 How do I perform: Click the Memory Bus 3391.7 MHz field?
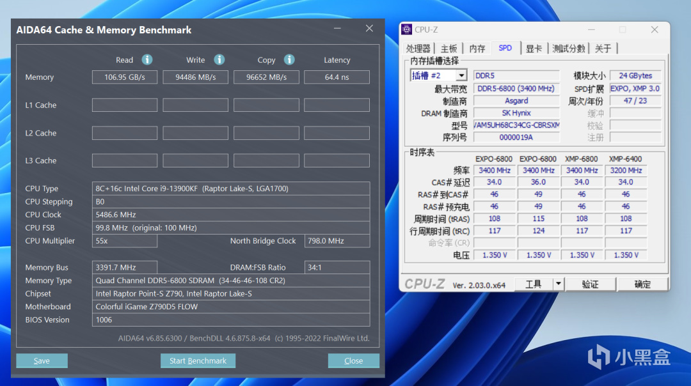point(125,267)
